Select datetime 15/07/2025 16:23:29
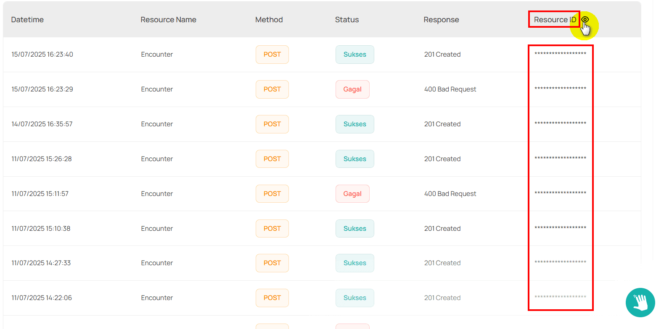This screenshot has height=329, width=664. coord(42,89)
